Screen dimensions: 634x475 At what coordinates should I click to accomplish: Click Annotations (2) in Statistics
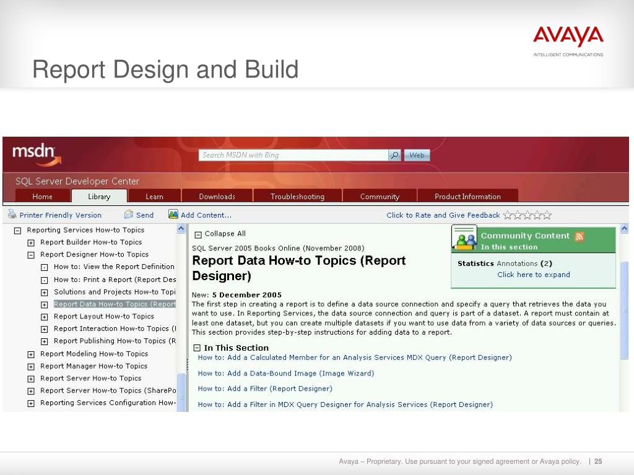pyautogui.click(x=524, y=263)
